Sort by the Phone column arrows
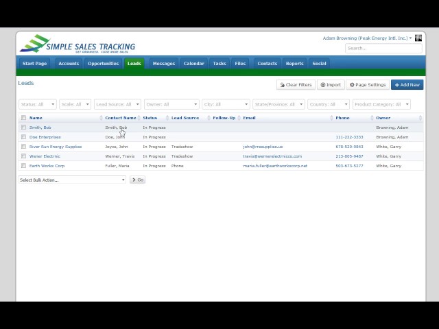This screenshot has height=329, width=439. tap(372, 118)
